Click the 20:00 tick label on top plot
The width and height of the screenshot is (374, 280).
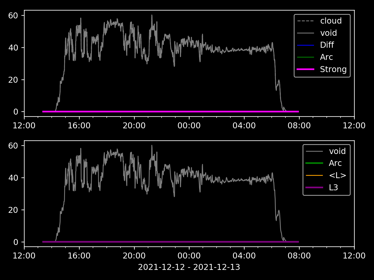point(134,126)
